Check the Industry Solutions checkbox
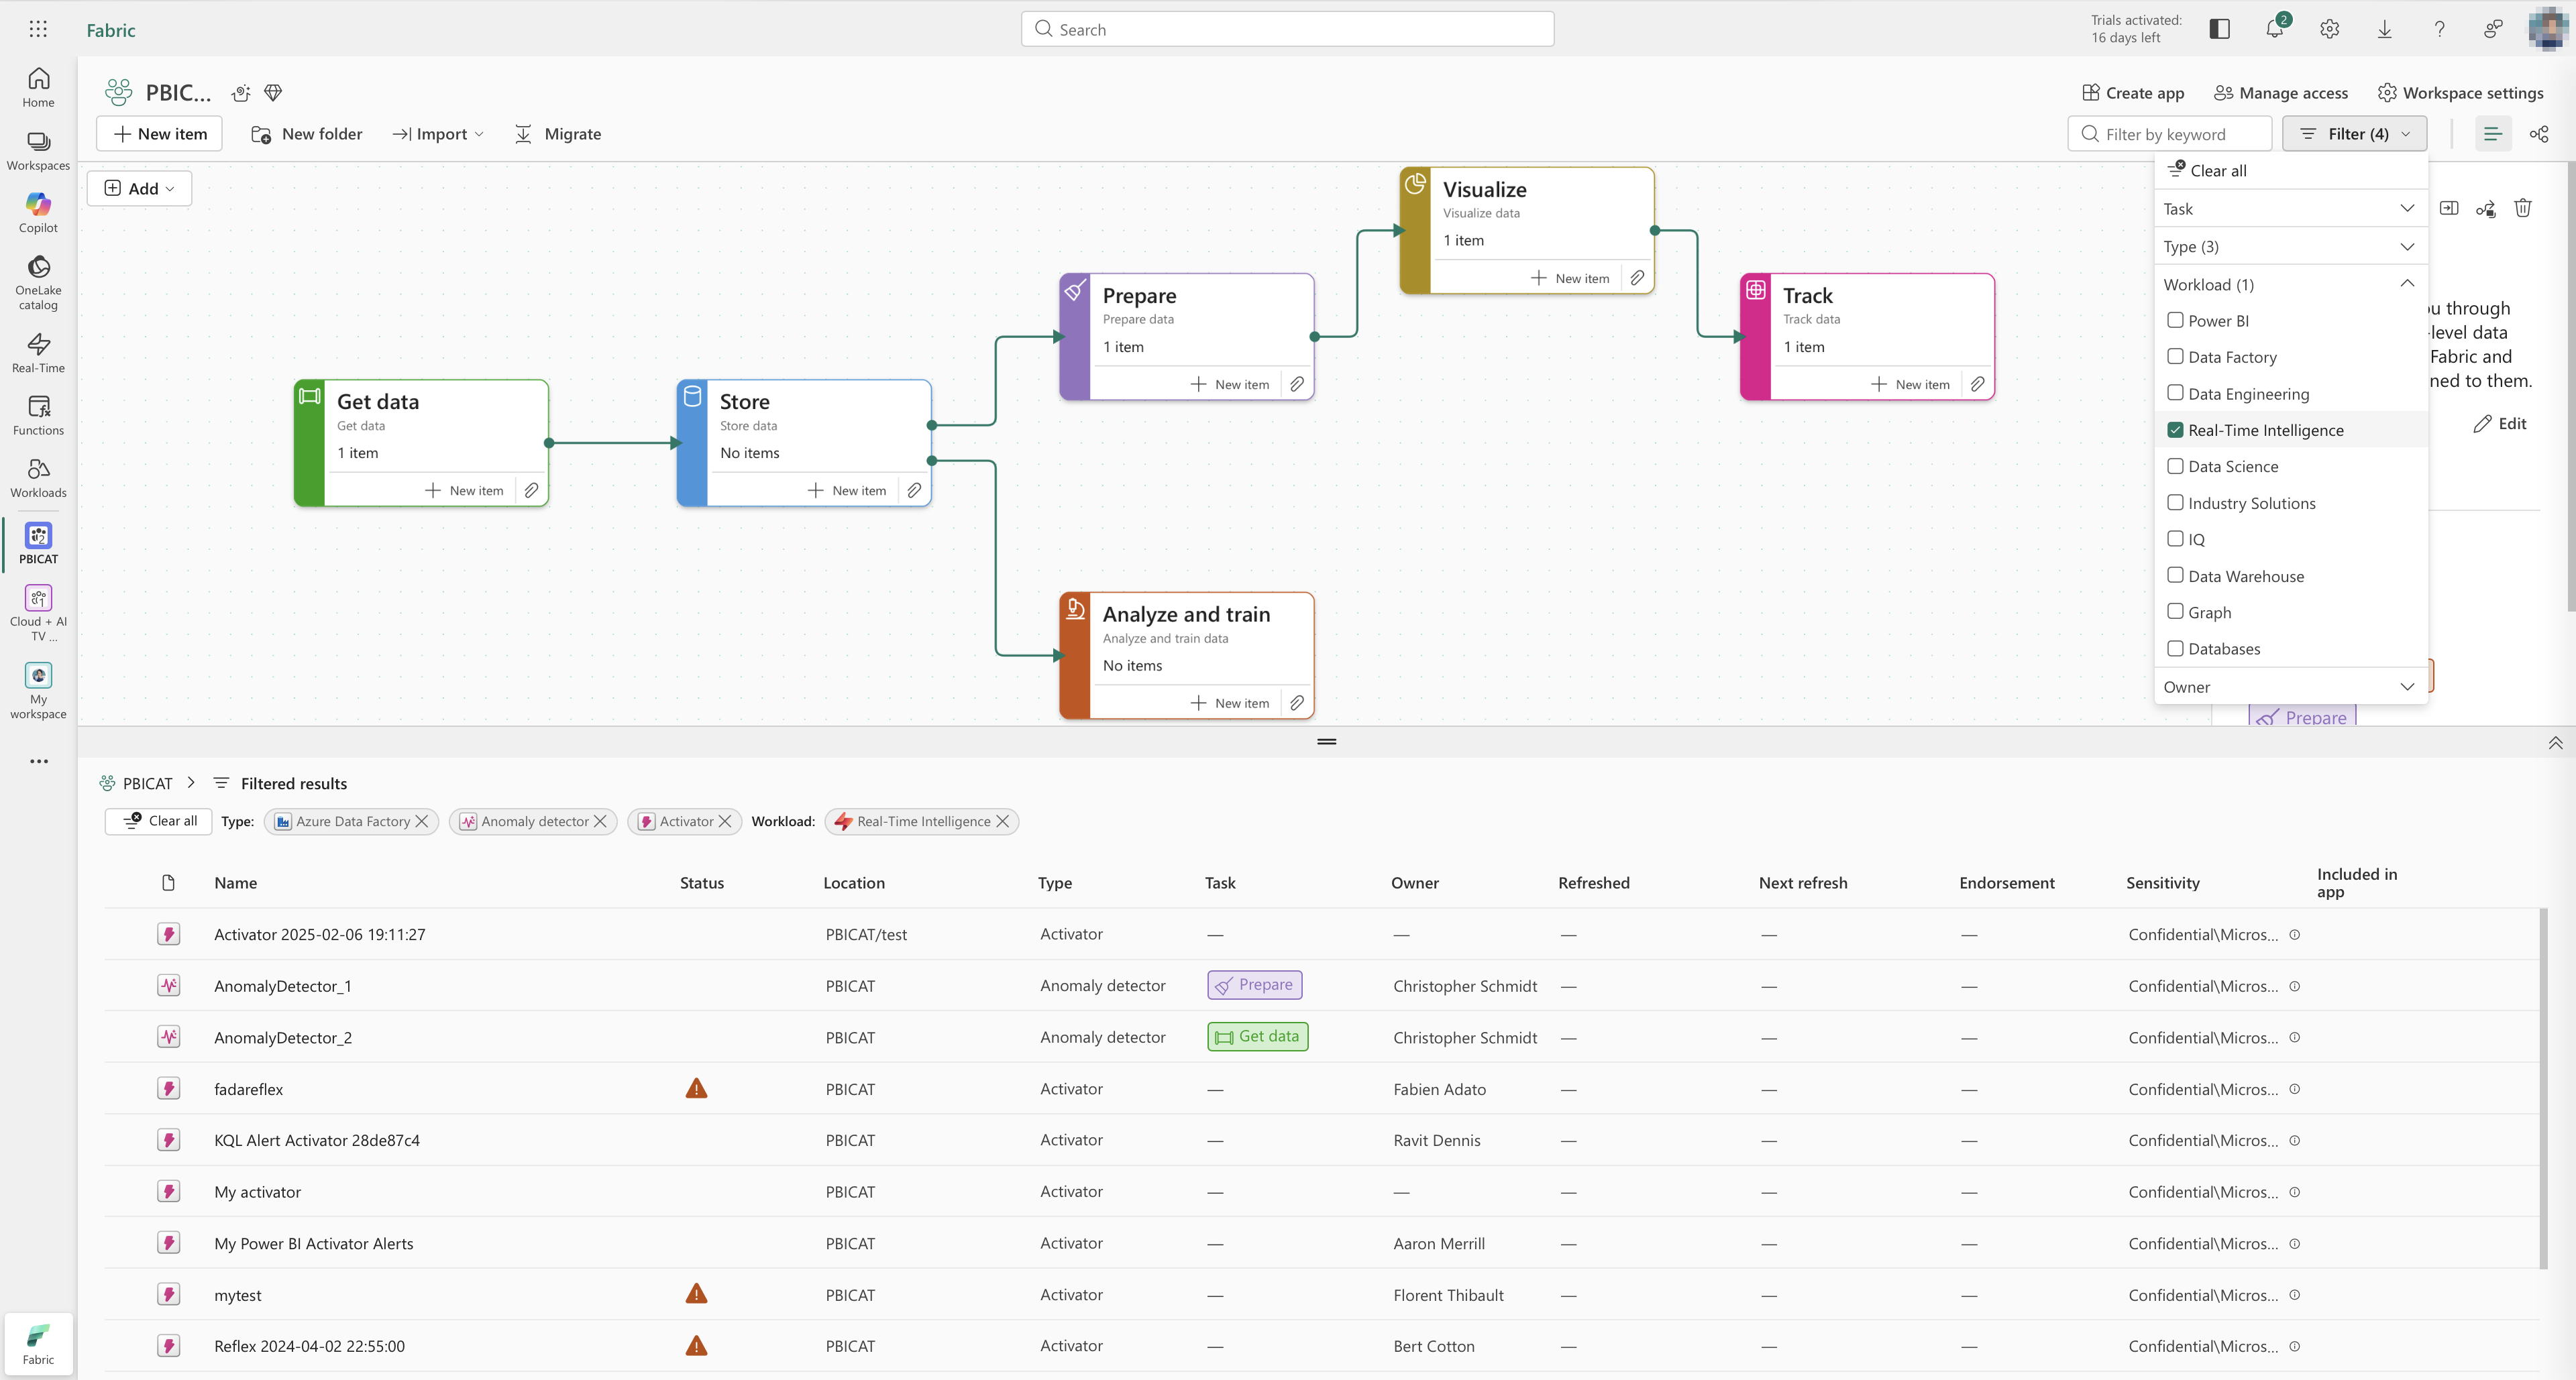 (2175, 502)
